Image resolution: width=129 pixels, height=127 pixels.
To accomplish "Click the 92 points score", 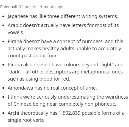I will pos(27,7).
